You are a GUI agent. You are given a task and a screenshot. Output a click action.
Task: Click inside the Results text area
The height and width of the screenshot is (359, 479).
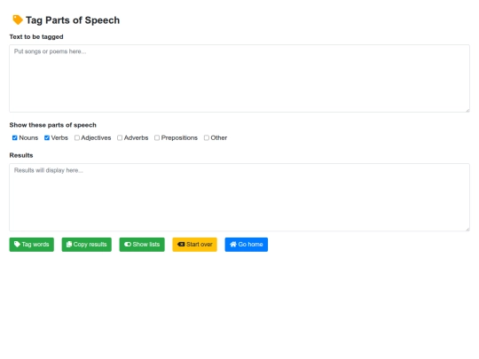239,197
